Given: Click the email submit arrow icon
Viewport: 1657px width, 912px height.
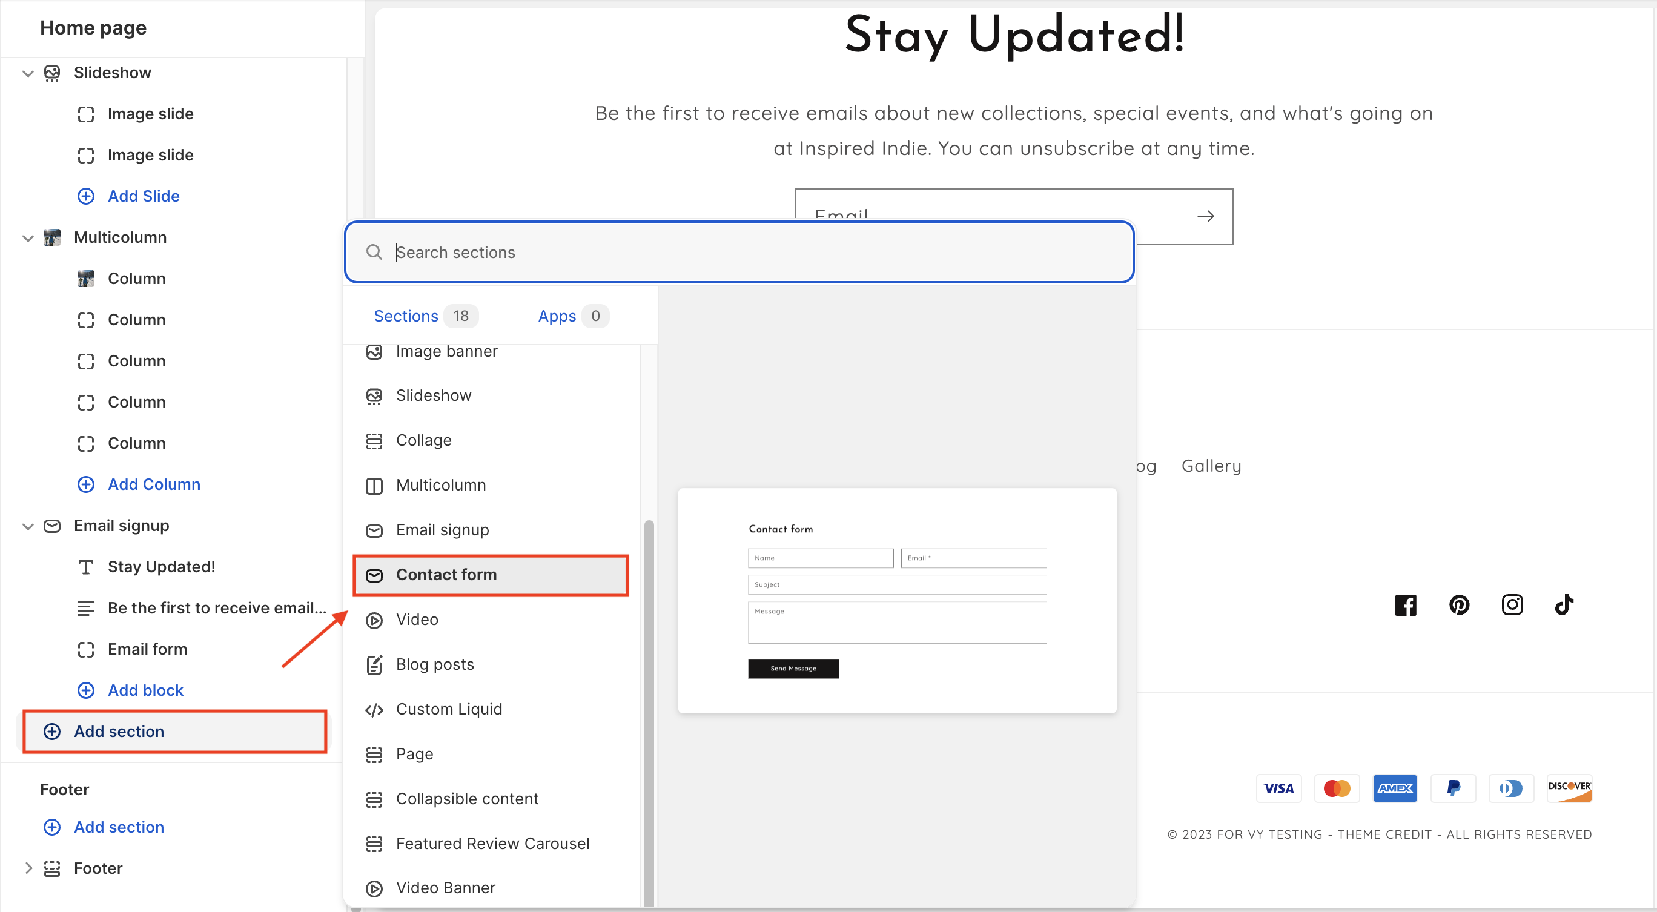Looking at the screenshot, I should click(x=1205, y=216).
